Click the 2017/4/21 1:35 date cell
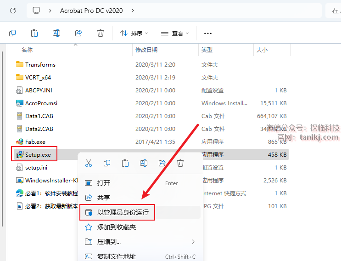Image resolution: width=341 pixels, height=261 pixels. pos(155,142)
